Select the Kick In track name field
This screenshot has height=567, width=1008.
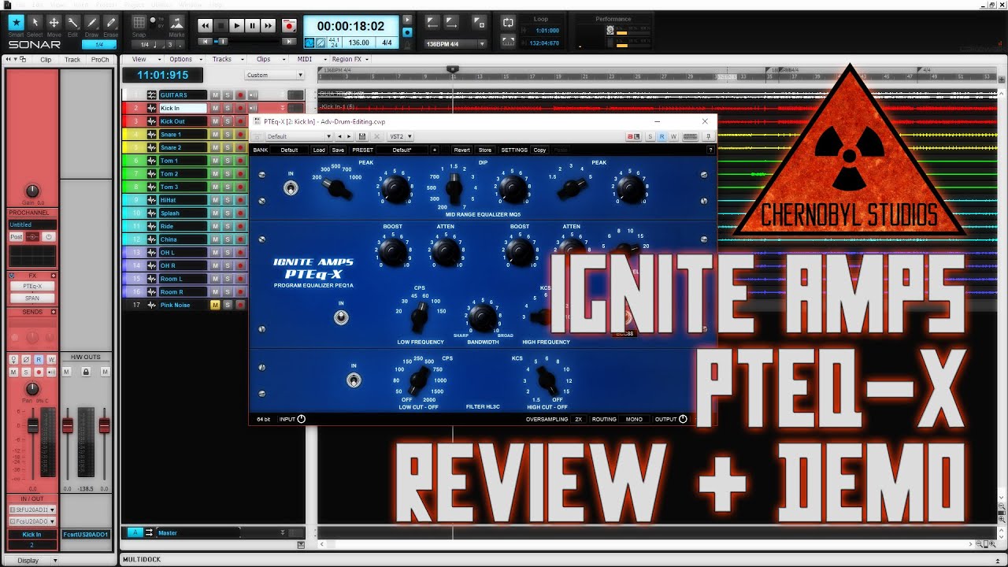(x=182, y=108)
